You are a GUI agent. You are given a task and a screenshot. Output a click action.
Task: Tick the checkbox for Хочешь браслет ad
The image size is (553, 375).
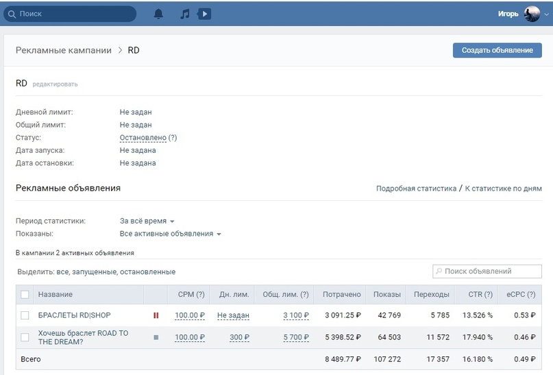click(25, 337)
